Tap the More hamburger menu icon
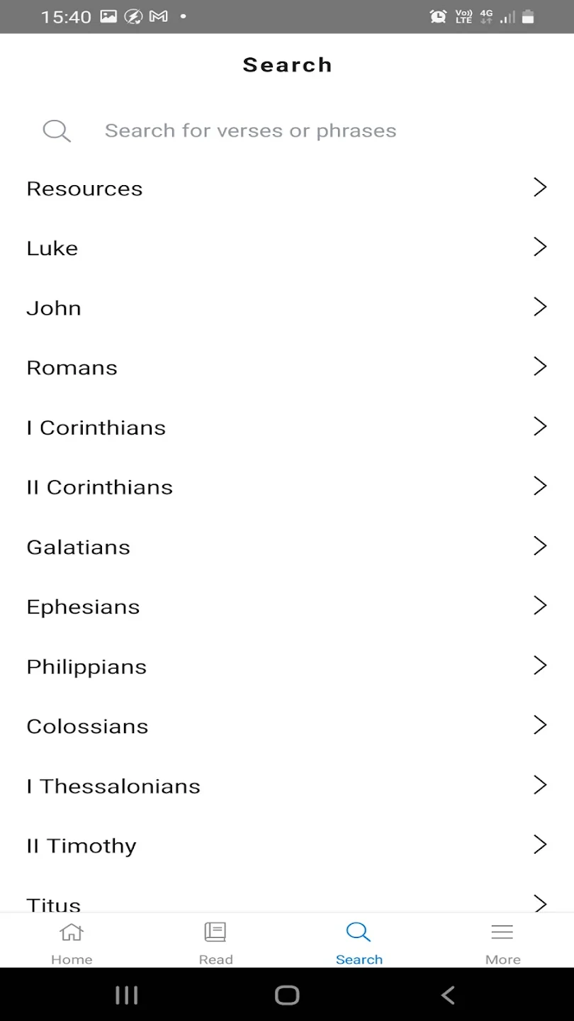Image resolution: width=574 pixels, height=1021 pixels. click(502, 932)
